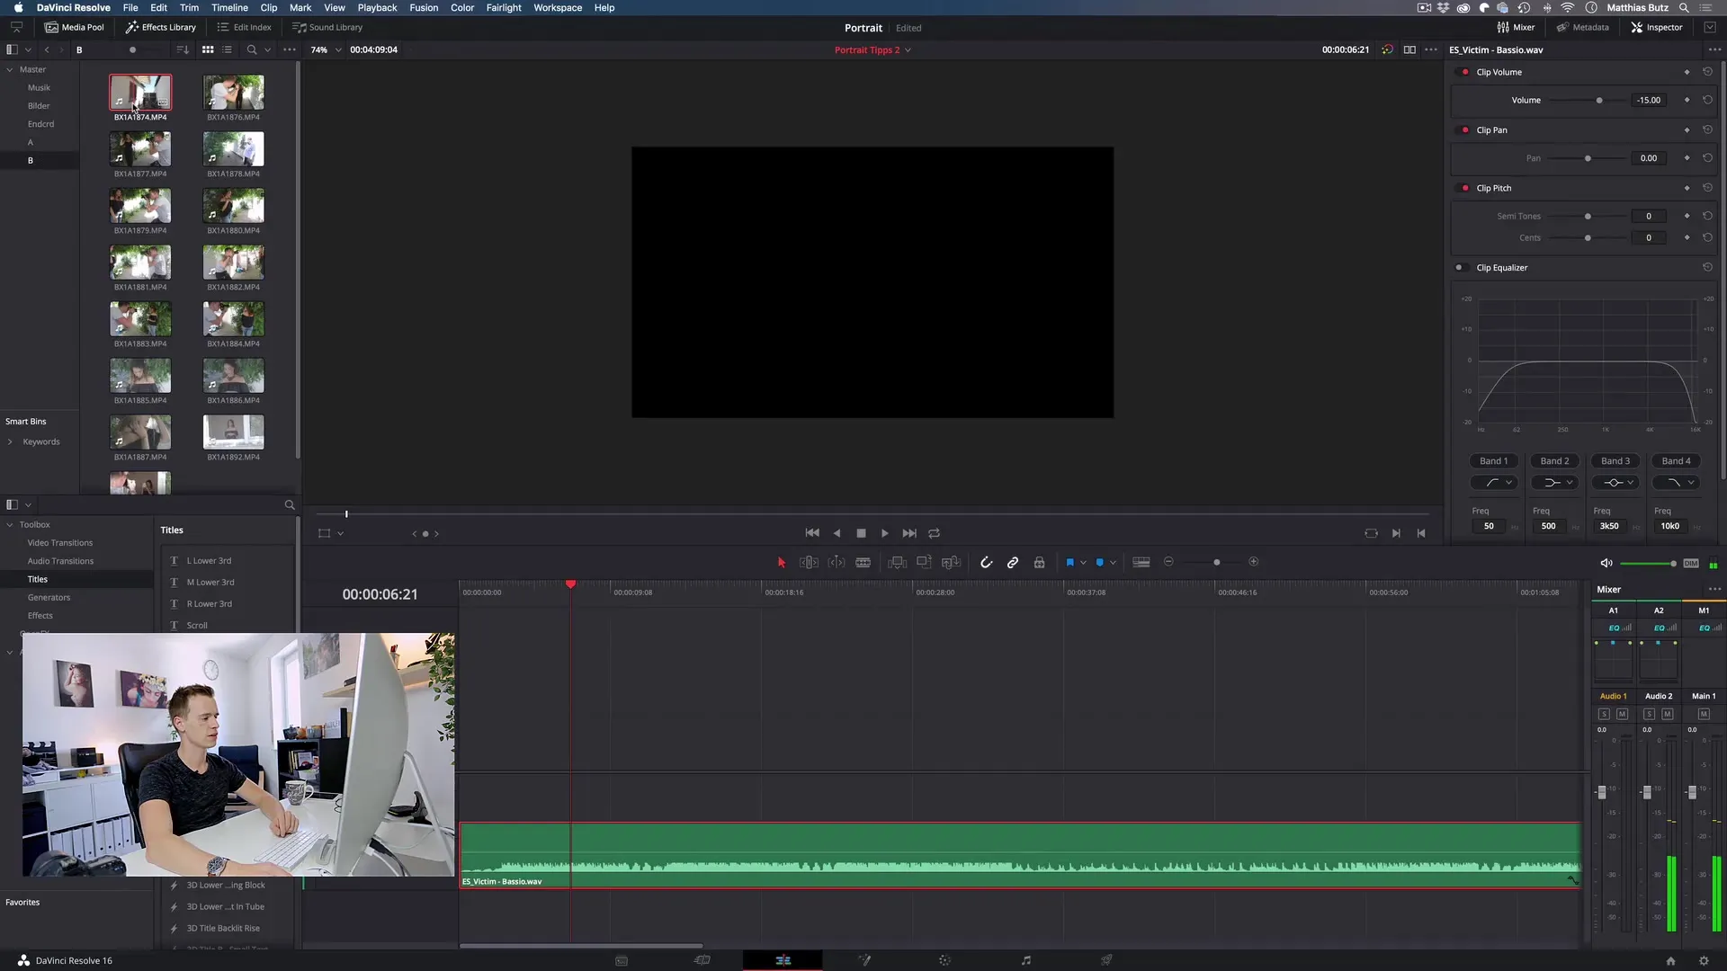This screenshot has width=1727, height=971.
Task: Toggle Clip Pitch enable dot
Action: (1465, 188)
